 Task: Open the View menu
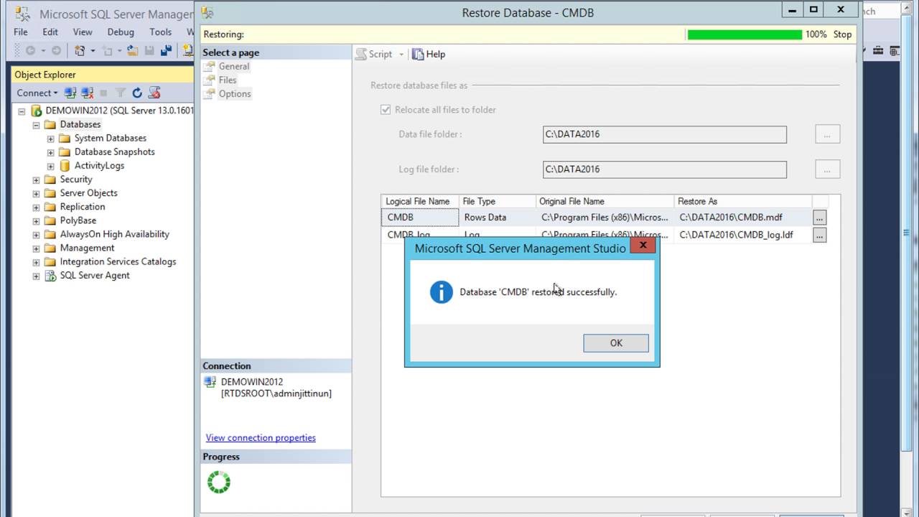[x=83, y=32]
